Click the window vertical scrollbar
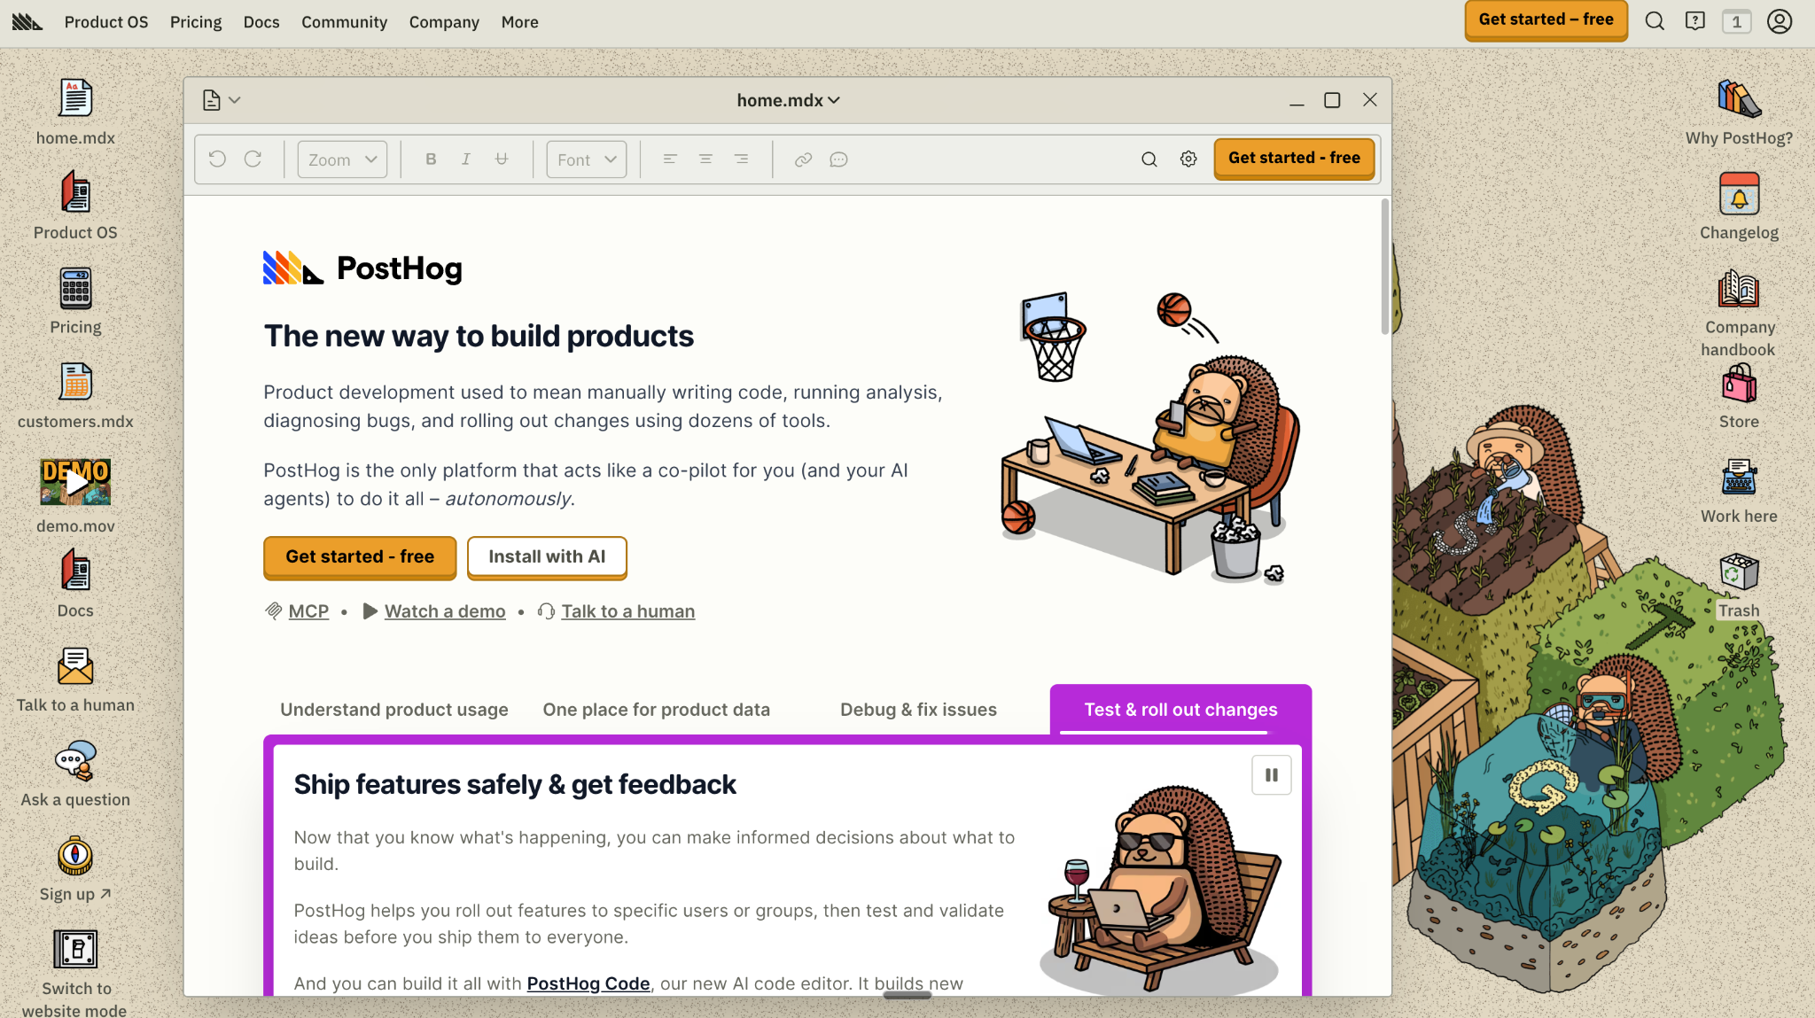 coord(1384,268)
